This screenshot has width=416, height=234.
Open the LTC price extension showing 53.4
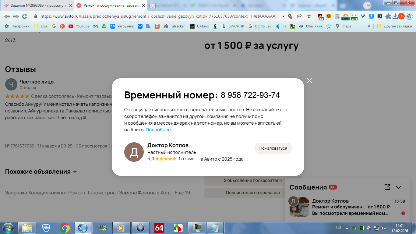354,17
